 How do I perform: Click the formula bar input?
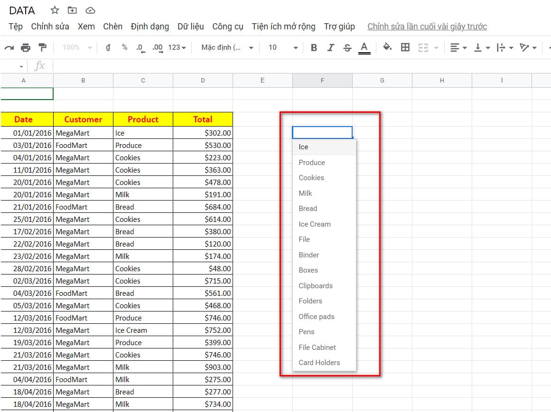[x=285, y=66]
